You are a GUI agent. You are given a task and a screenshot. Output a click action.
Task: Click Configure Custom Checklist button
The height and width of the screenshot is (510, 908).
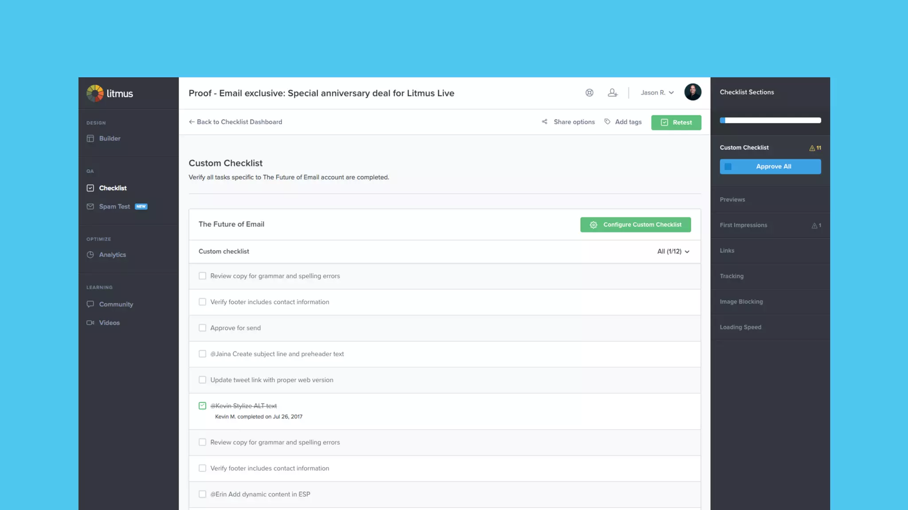click(x=635, y=224)
